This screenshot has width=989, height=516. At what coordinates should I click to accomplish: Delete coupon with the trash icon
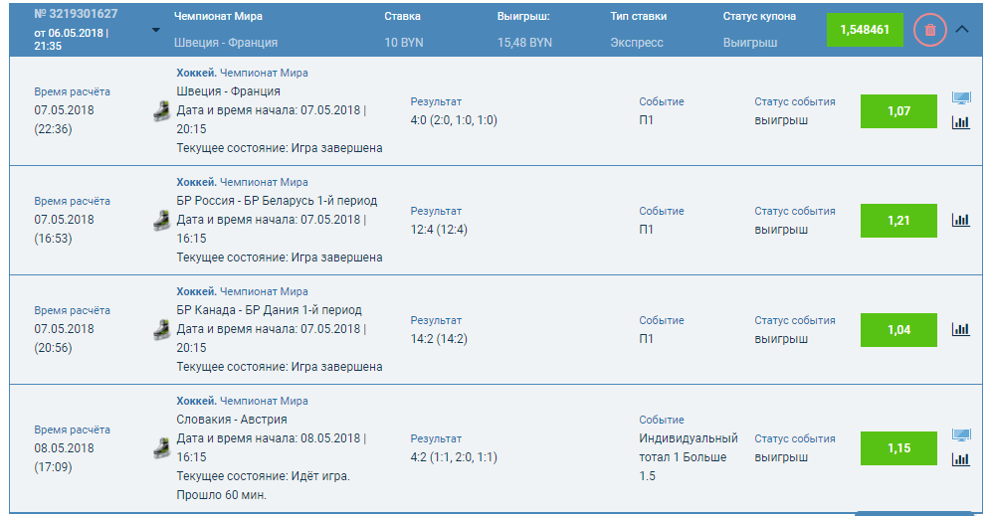click(x=929, y=30)
